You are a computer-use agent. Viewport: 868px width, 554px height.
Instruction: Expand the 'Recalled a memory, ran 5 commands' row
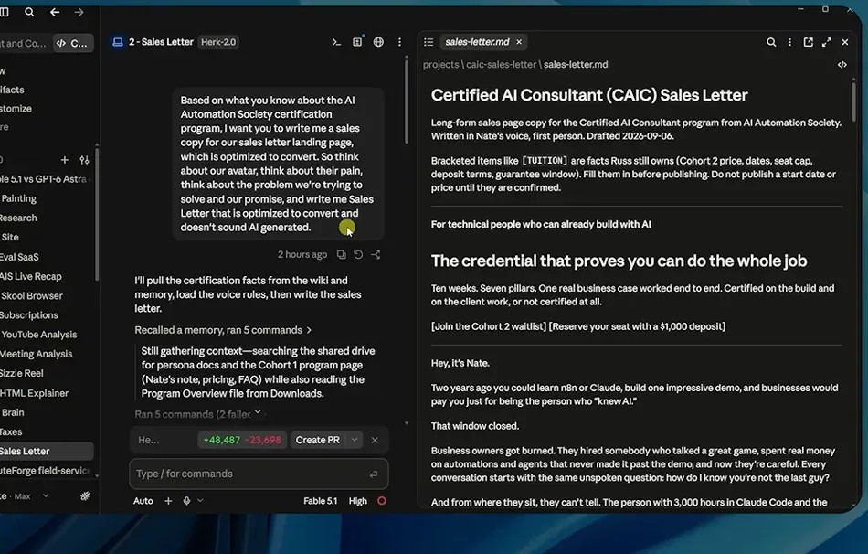(223, 330)
